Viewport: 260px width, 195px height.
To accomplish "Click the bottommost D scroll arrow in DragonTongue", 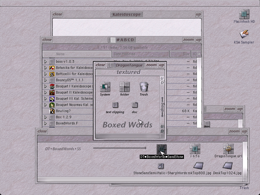I will [162, 131].
